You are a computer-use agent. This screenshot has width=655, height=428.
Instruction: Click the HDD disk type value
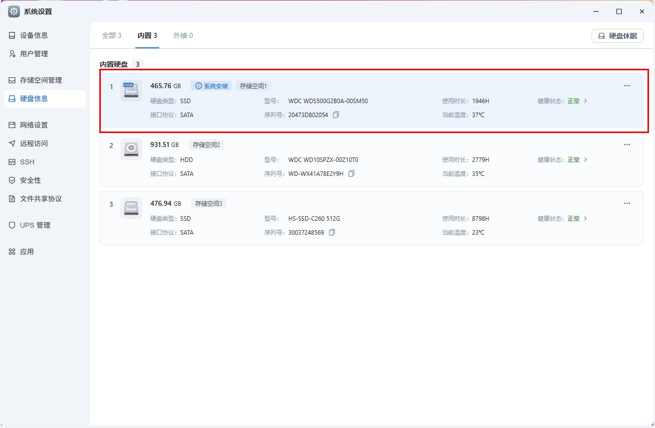click(x=186, y=159)
